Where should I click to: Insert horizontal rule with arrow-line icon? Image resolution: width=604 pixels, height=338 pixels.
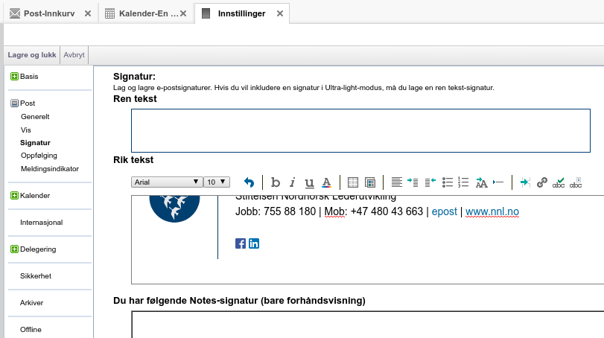pos(498,182)
